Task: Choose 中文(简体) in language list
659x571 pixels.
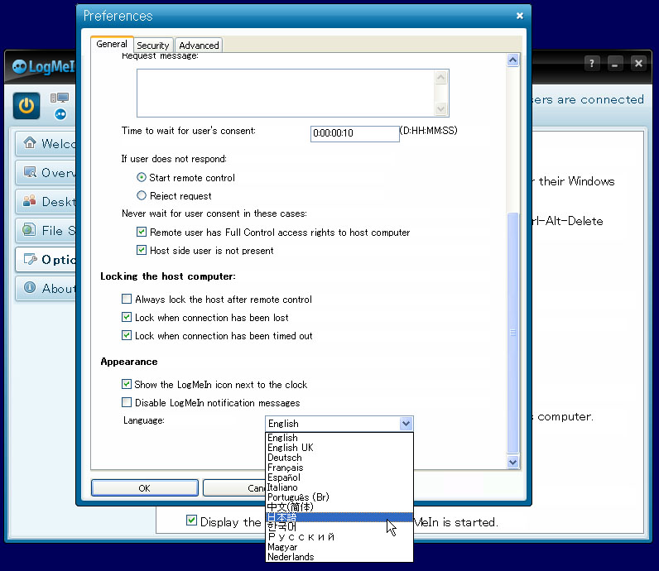Action: pyautogui.click(x=339, y=507)
